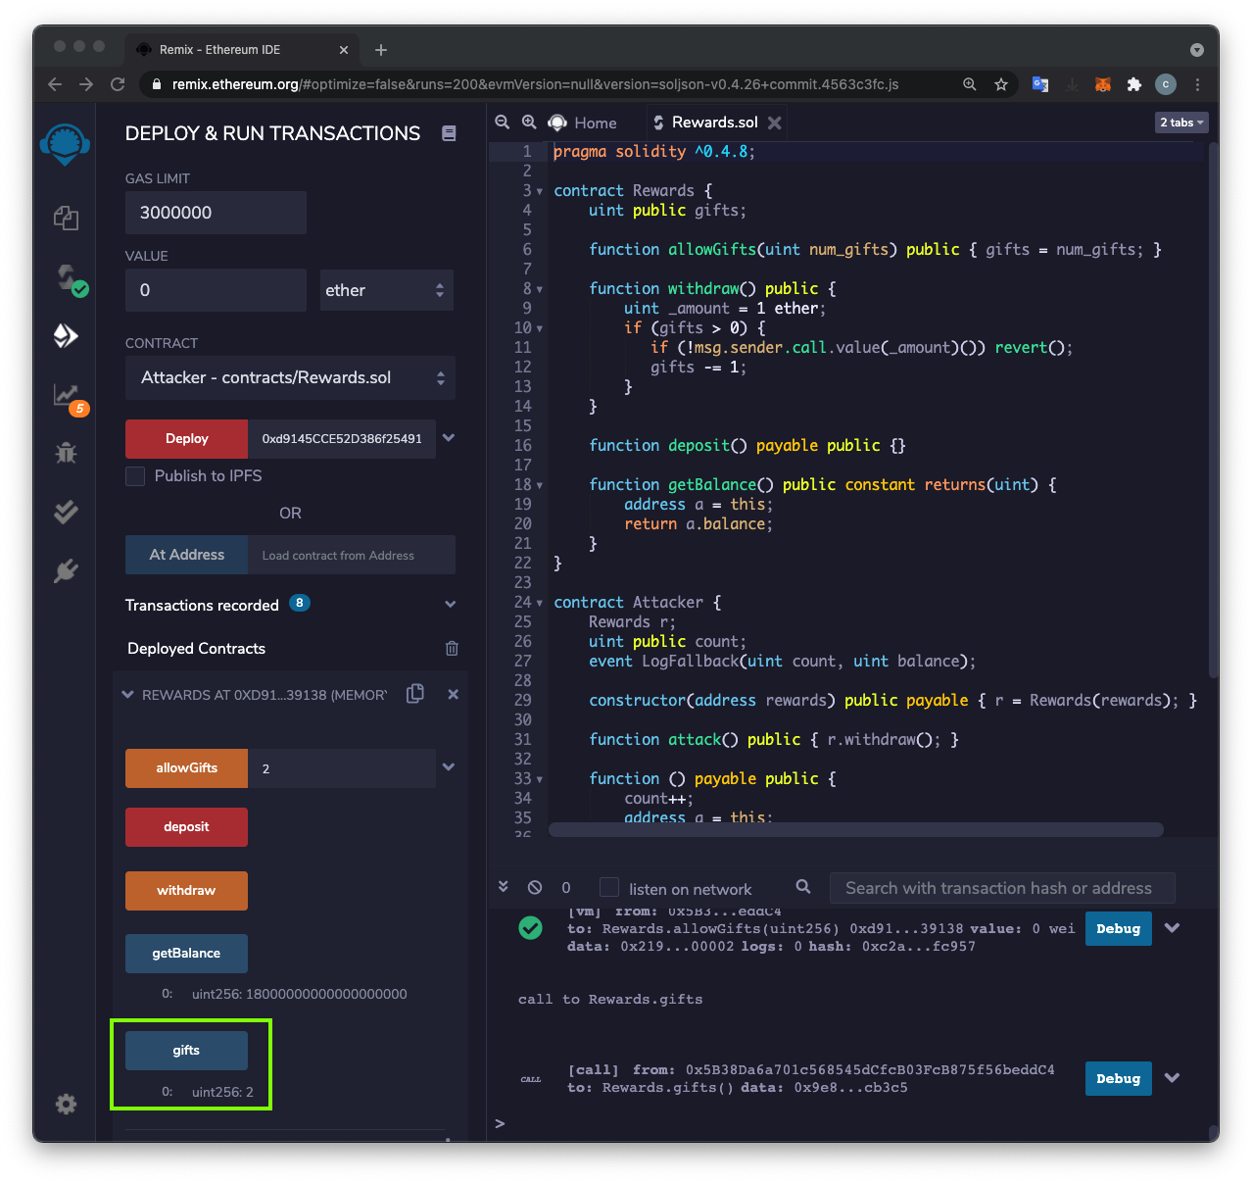Open the Debugger bug icon

[x=66, y=453]
